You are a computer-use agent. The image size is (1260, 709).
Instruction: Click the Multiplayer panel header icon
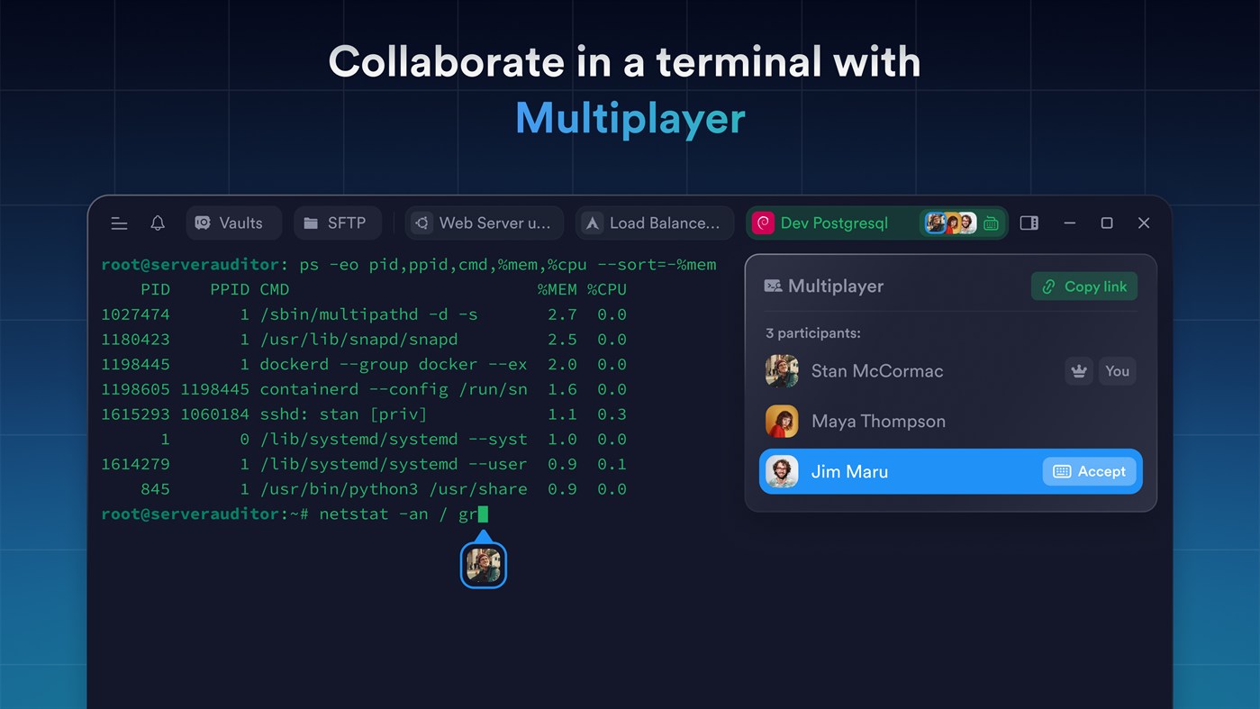point(775,286)
